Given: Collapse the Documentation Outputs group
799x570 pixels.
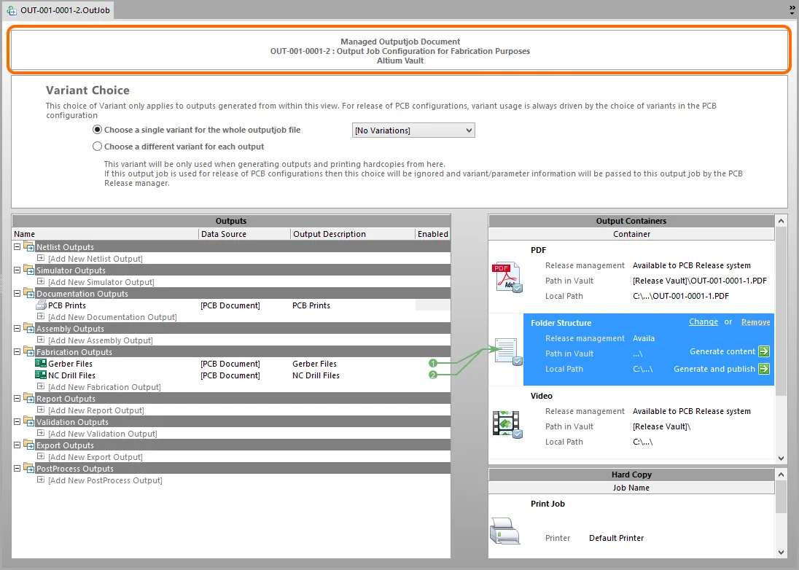Looking at the screenshot, I should click(17, 294).
